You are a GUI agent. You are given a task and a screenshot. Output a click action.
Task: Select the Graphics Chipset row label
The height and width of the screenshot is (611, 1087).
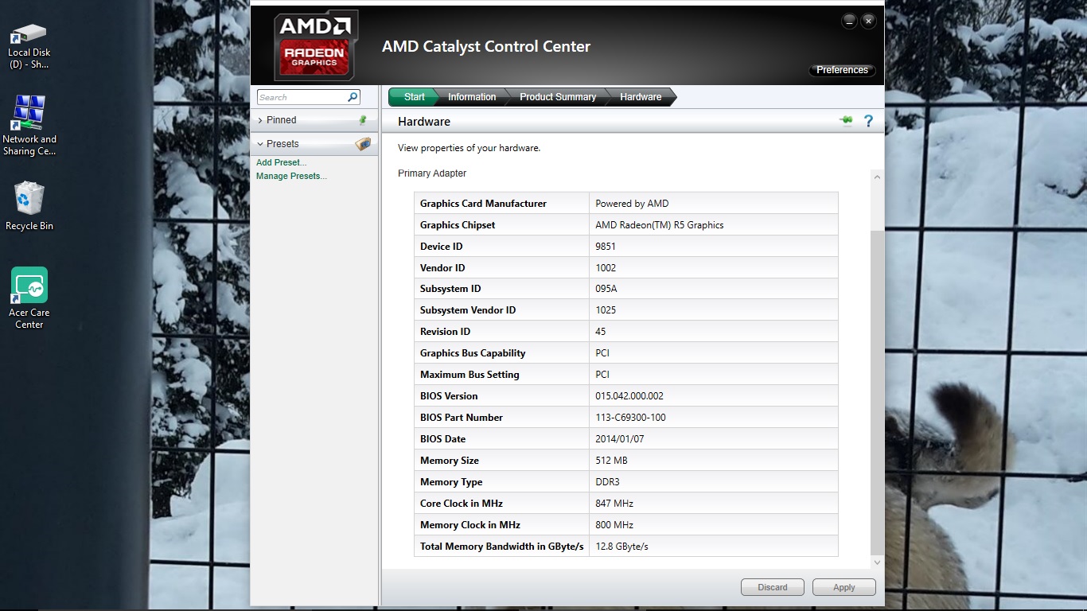[x=458, y=225]
